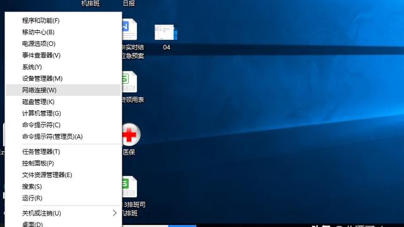
Task: Open 命令提示符(C)
Action: click(x=63, y=125)
